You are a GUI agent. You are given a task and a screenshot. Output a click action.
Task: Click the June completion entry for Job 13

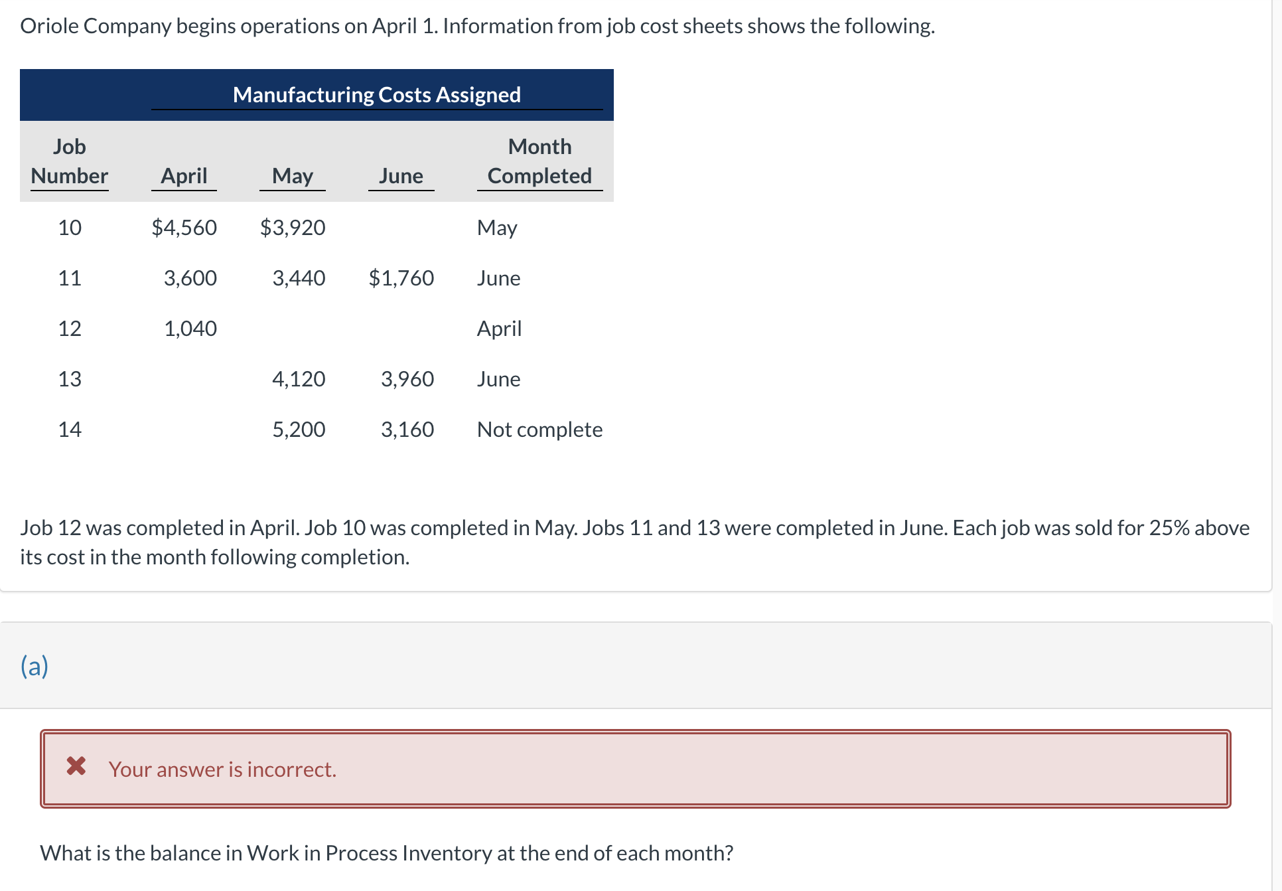point(498,378)
